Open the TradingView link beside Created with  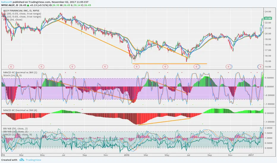point(33,160)
